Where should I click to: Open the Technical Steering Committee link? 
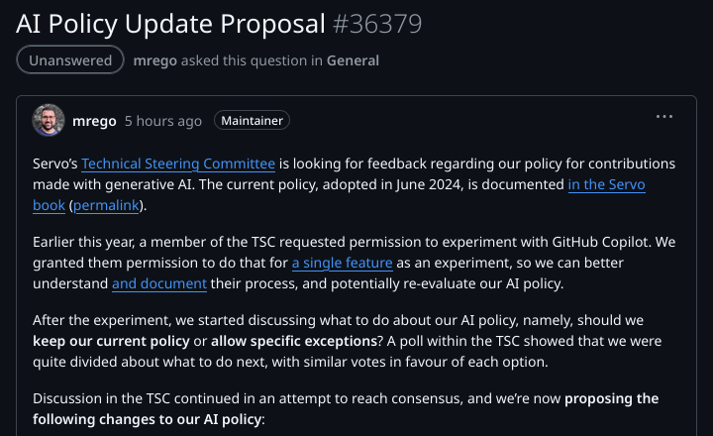[x=178, y=163]
